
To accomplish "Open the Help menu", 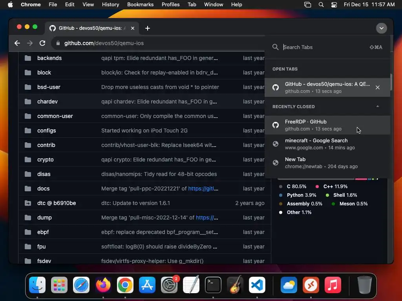I will click(x=236, y=5).
